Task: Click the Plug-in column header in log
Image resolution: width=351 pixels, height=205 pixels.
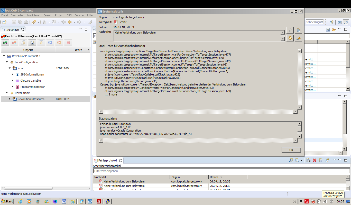Action: click(189, 177)
